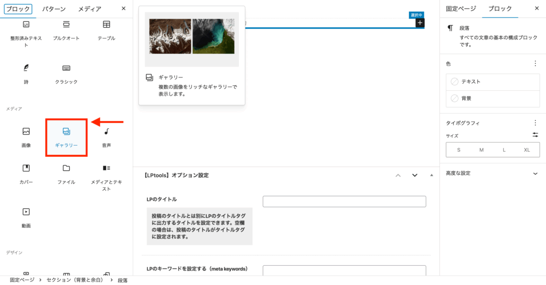Close the settings sidebar
The width and height of the screenshot is (546, 285).
click(x=536, y=9)
